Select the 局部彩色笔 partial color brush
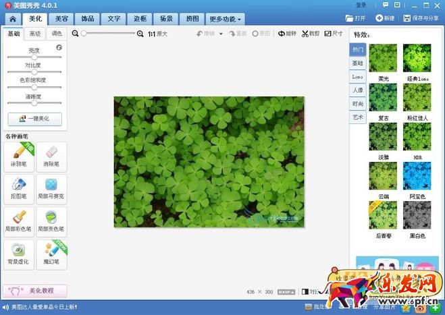This screenshot has width=445, height=315. (18, 219)
